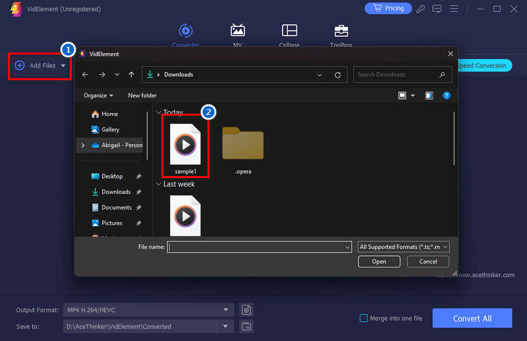Image resolution: width=527 pixels, height=341 pixels.
Task: Collapse the Last week group
Action: pos(159,184)
